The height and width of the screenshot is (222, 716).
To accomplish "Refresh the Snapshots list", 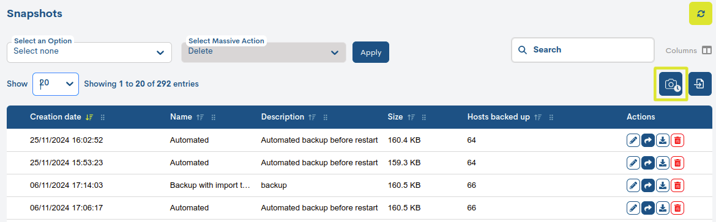I will pyautogui.click(x=701, y=13).
